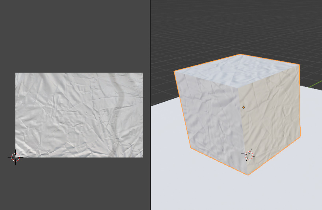Click the top-left corner of the UV image

tap(16, 73)
